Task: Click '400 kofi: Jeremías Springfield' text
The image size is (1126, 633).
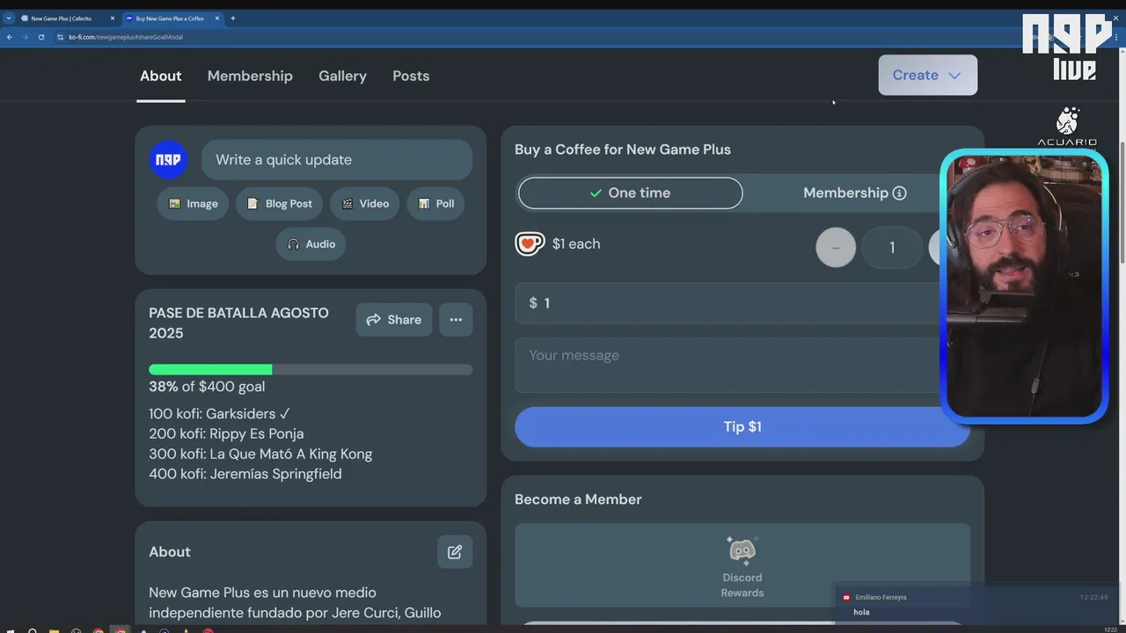Action: pos(245,474)
